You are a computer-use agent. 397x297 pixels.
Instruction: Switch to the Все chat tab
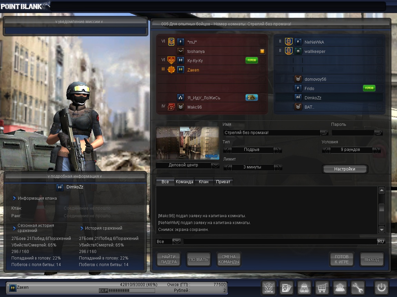165,182
